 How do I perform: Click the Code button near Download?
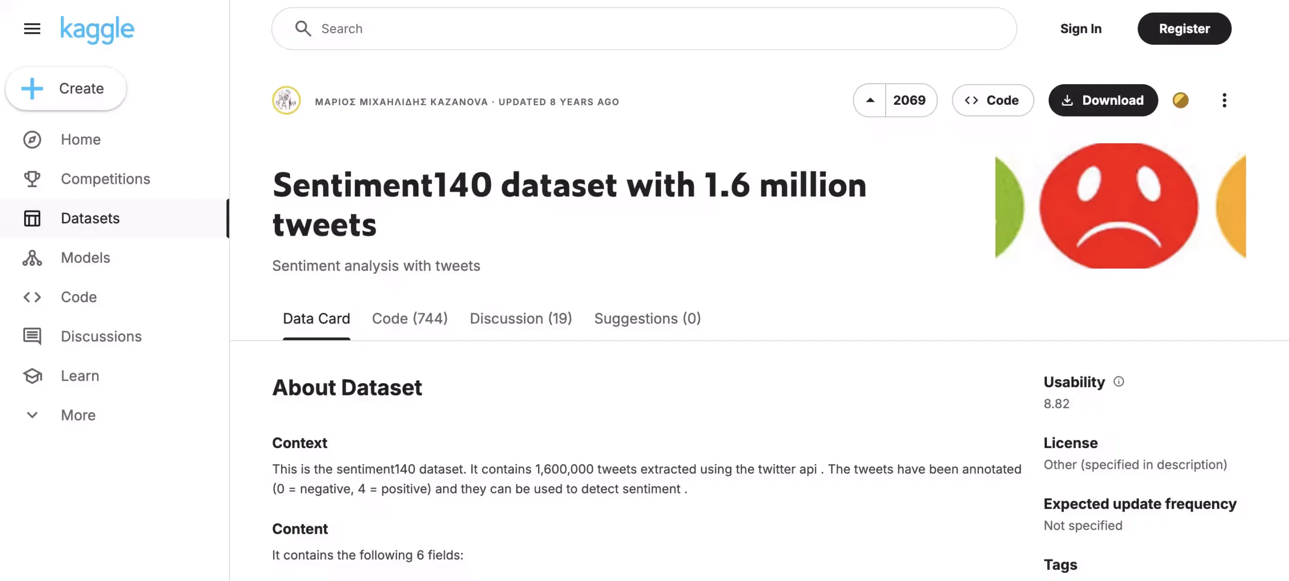click(992, 100)
